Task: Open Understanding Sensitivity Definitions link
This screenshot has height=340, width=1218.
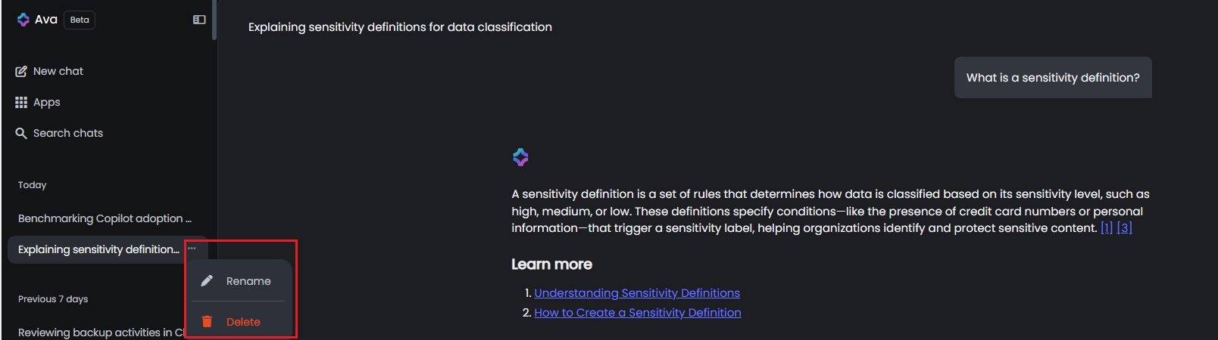Action: coord(637,293)
